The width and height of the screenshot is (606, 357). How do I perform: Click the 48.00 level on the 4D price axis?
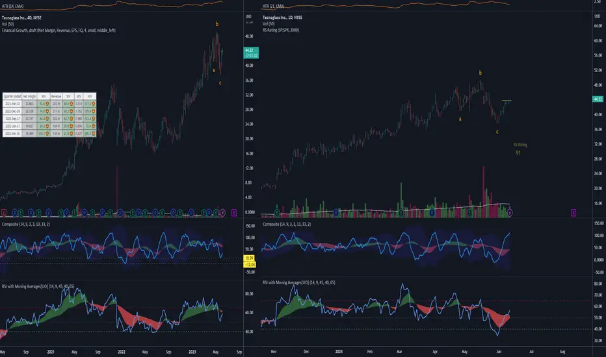(249, 36)
